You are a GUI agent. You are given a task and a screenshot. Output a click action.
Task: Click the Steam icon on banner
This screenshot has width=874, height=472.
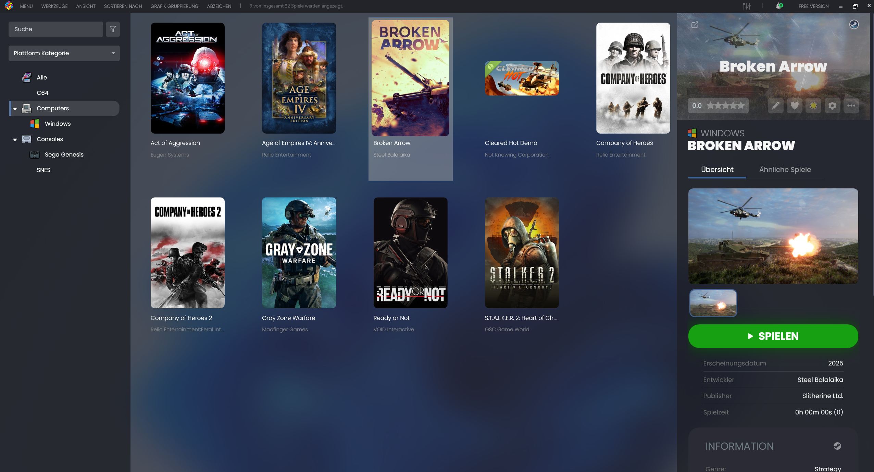click(853, 25)
